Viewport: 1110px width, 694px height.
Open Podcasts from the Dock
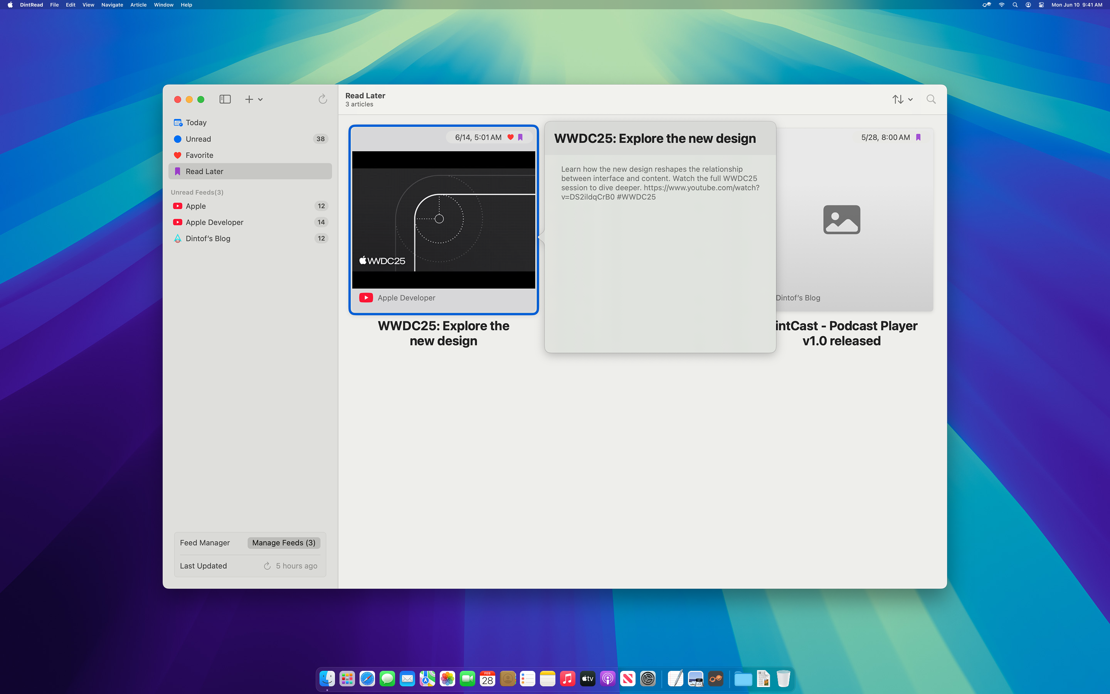coord(608,679)
